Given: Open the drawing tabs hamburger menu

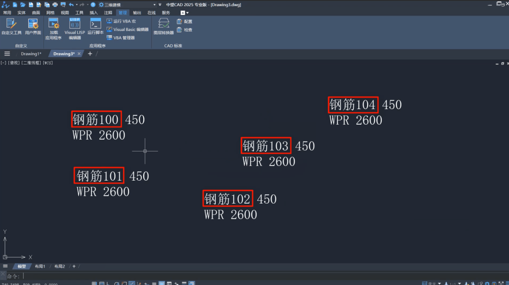Looking at the screenshot, I should (7, 54).
